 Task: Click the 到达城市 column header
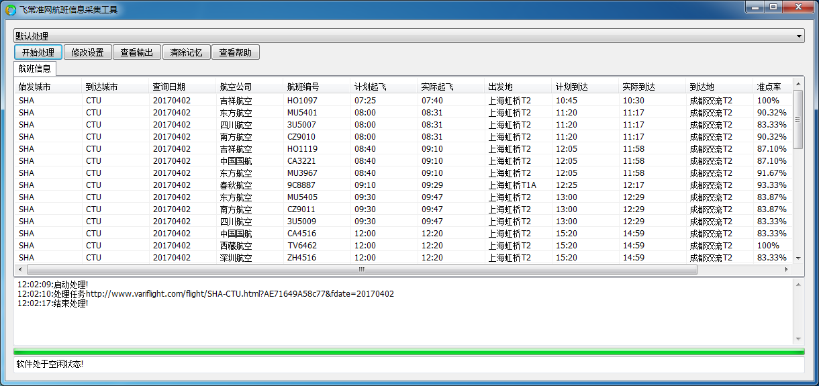point(115,87)
